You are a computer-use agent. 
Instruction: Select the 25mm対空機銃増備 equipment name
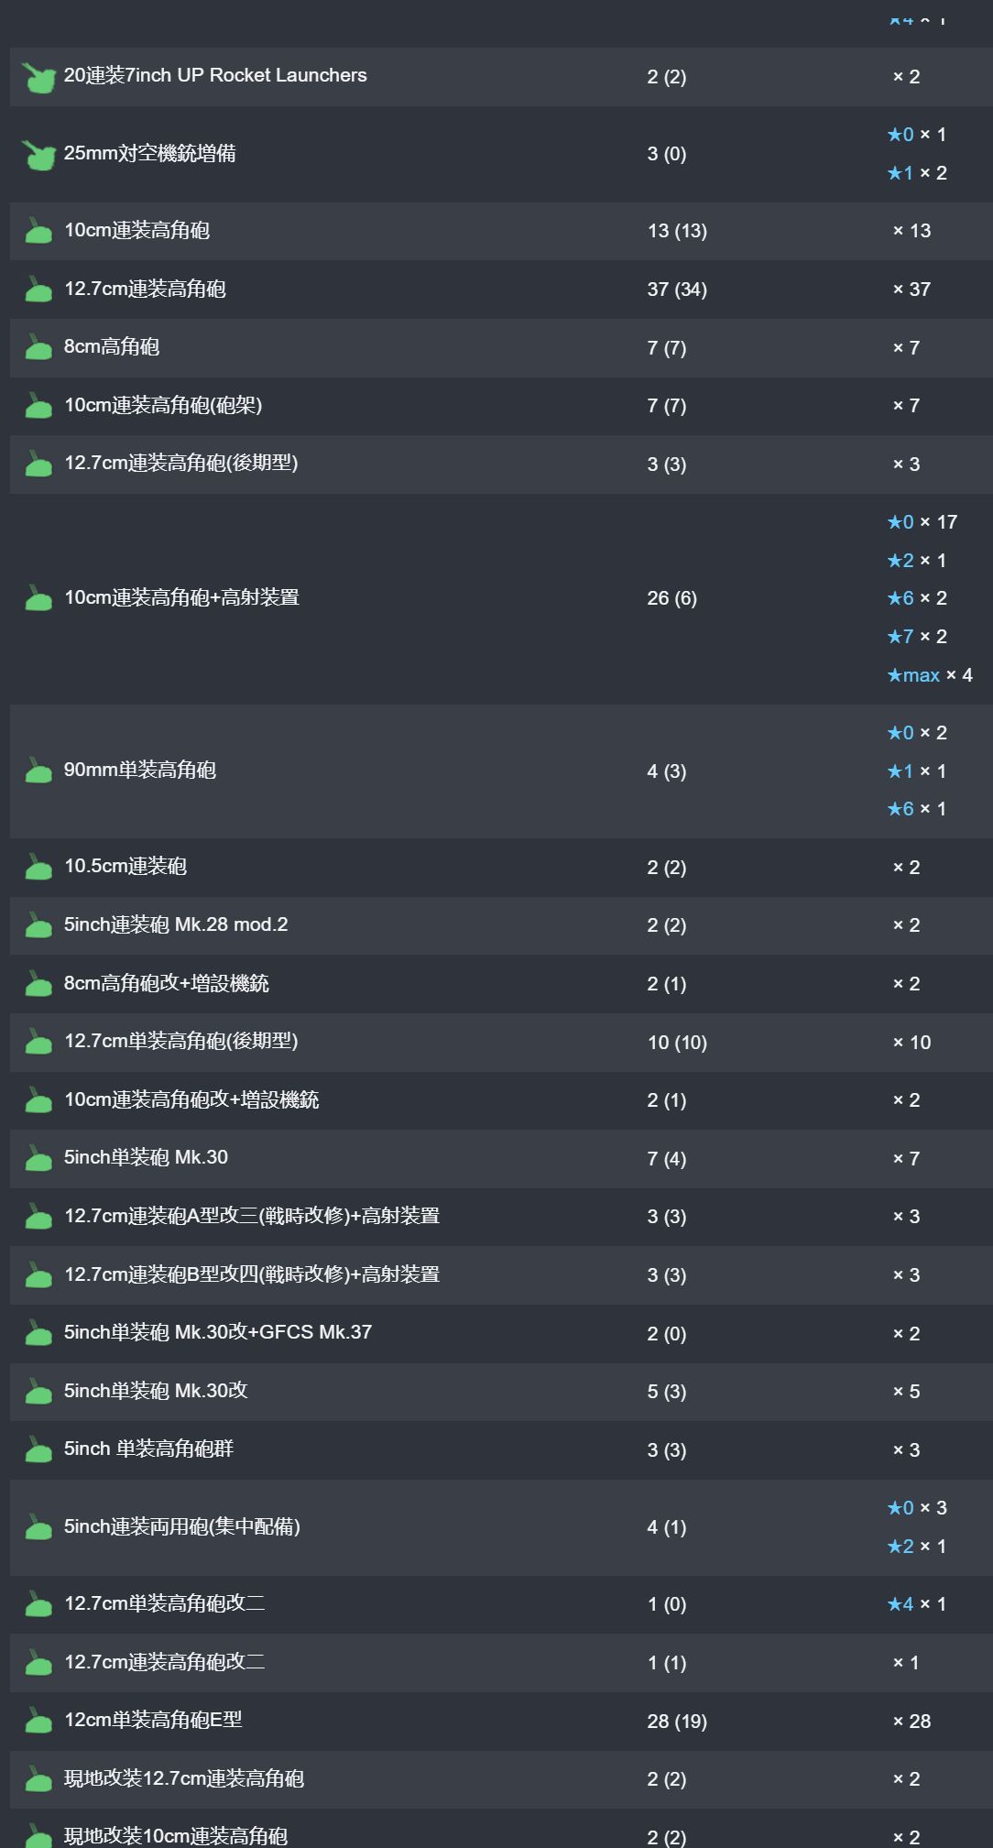150,153
